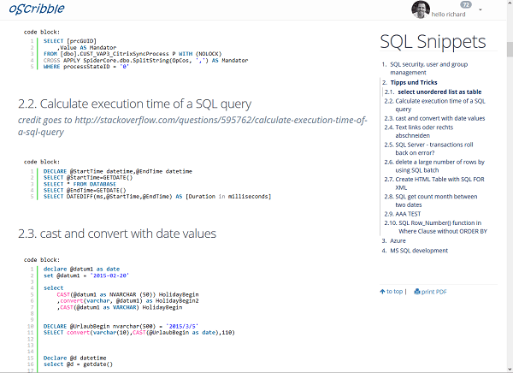Open Calculate execution time sidebar entry

(x=440, y=105)
